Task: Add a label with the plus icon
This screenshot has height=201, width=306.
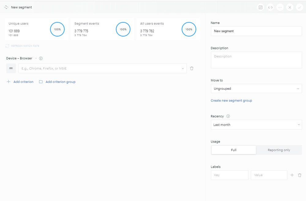Action: click(292, 175)
